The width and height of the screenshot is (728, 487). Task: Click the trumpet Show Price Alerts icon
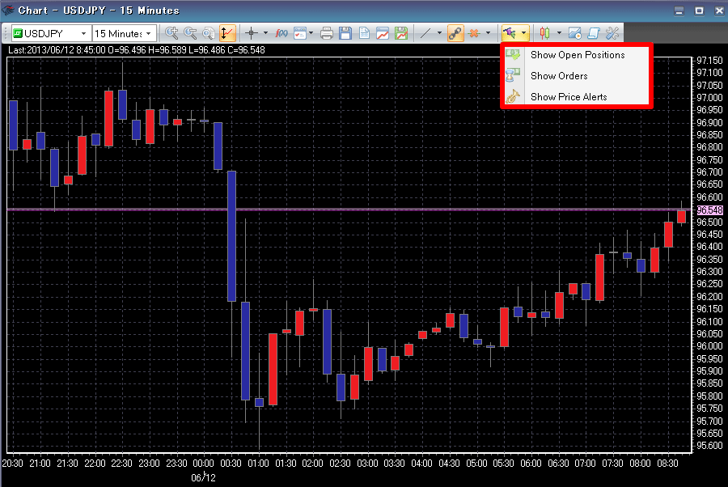pos(513,96)
